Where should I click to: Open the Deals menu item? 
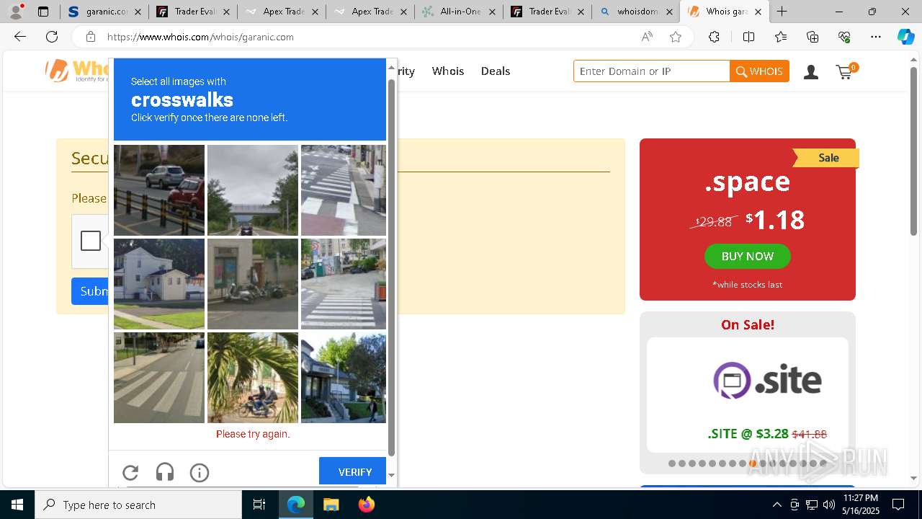pos(496,71)
